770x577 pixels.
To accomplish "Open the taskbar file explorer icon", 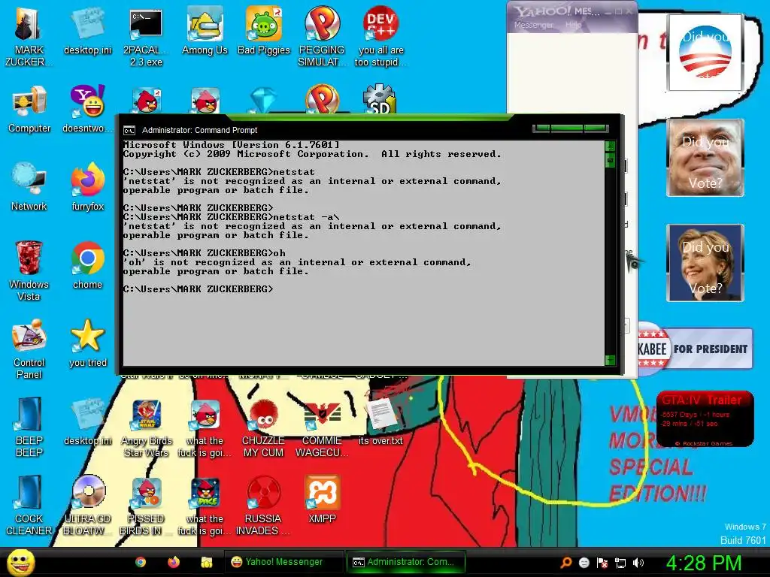I will click(206, 562).
